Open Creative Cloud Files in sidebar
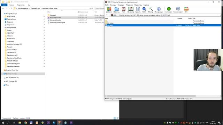 (12, 70)
